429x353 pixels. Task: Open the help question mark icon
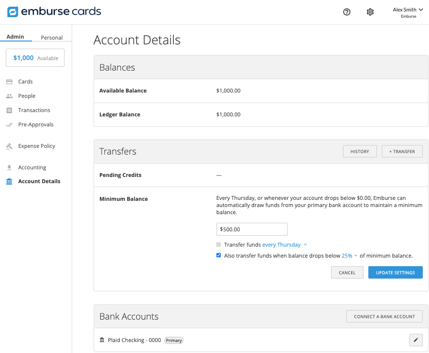347,12
